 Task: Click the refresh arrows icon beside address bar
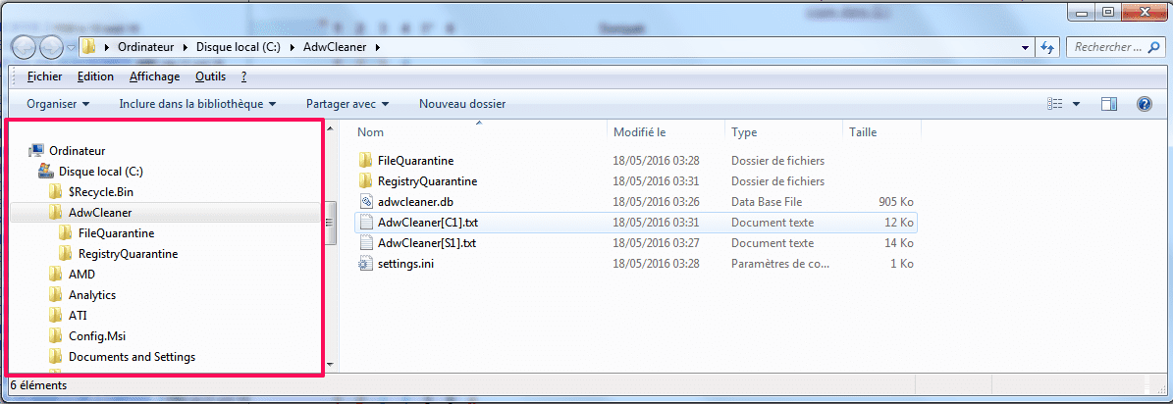[1047, 47]
